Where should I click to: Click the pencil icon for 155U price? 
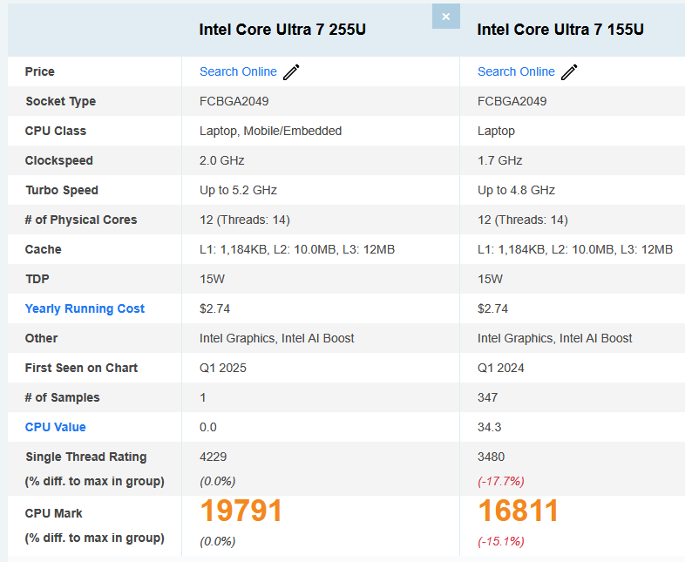point(569,72)
